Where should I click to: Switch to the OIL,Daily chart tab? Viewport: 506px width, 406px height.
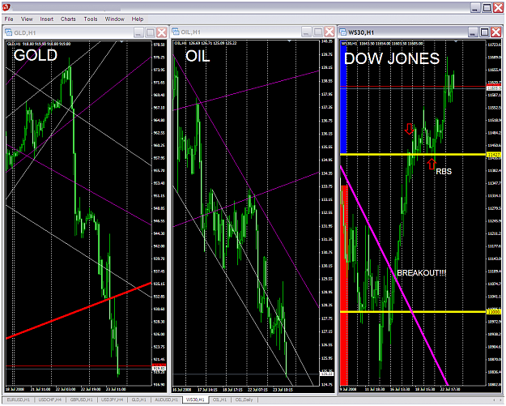(244, 400)
